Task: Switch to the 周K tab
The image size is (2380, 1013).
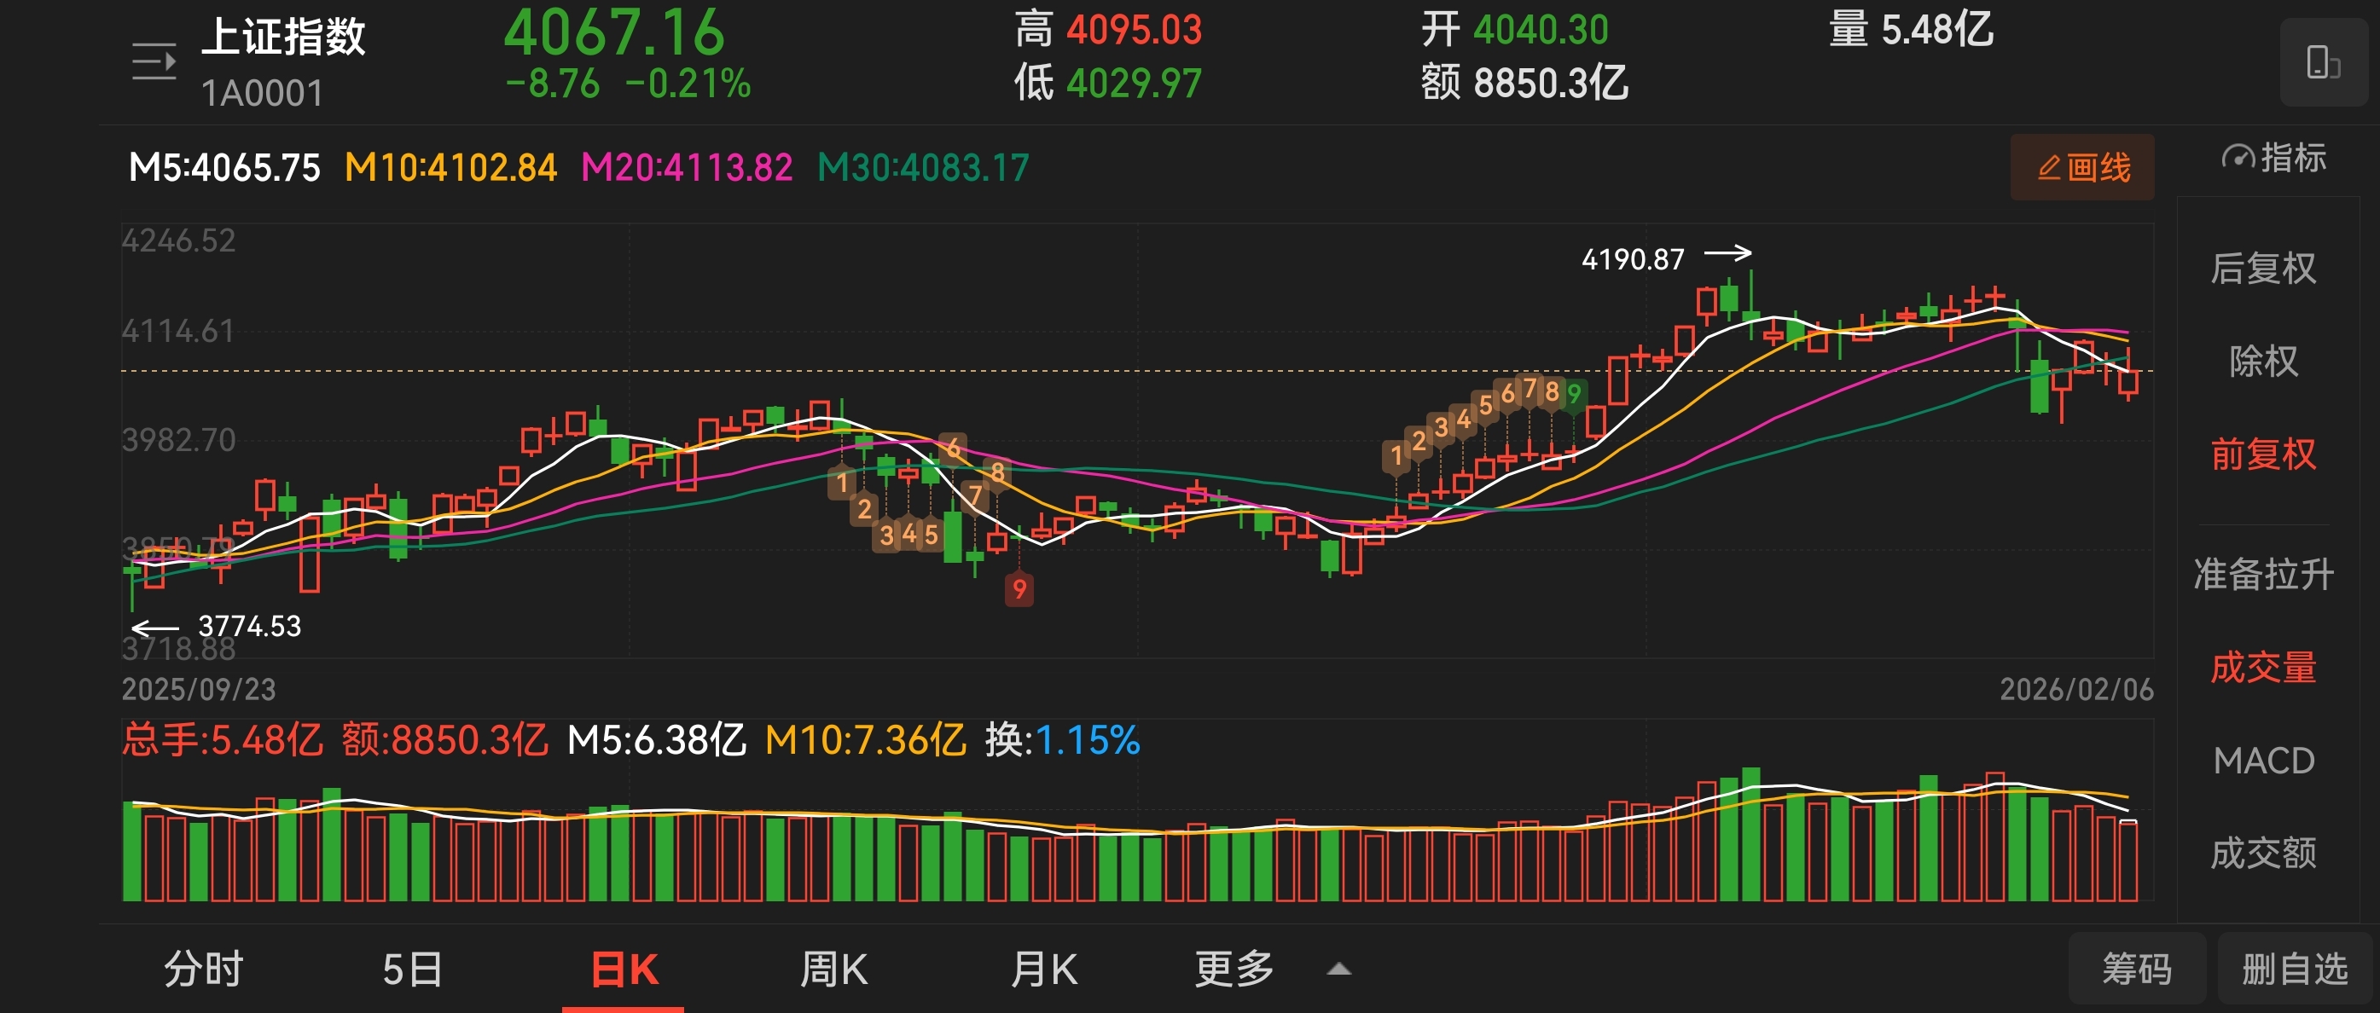Action: pos(833,970)
